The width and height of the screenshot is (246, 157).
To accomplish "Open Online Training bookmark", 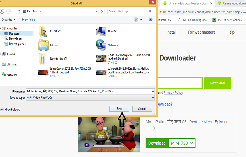I will tap(193, 20).
